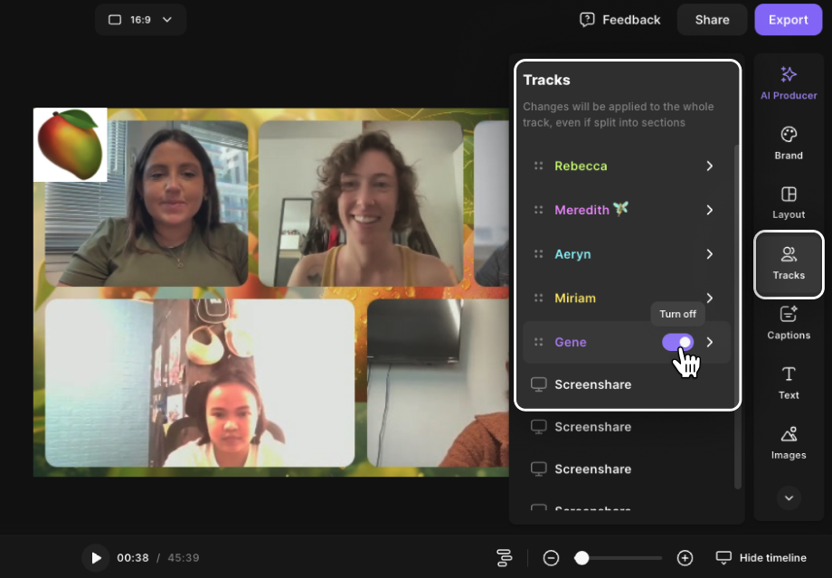Open the Brand palette panel
The width and height of the screenshot is (832, 578).
[789, 143]
